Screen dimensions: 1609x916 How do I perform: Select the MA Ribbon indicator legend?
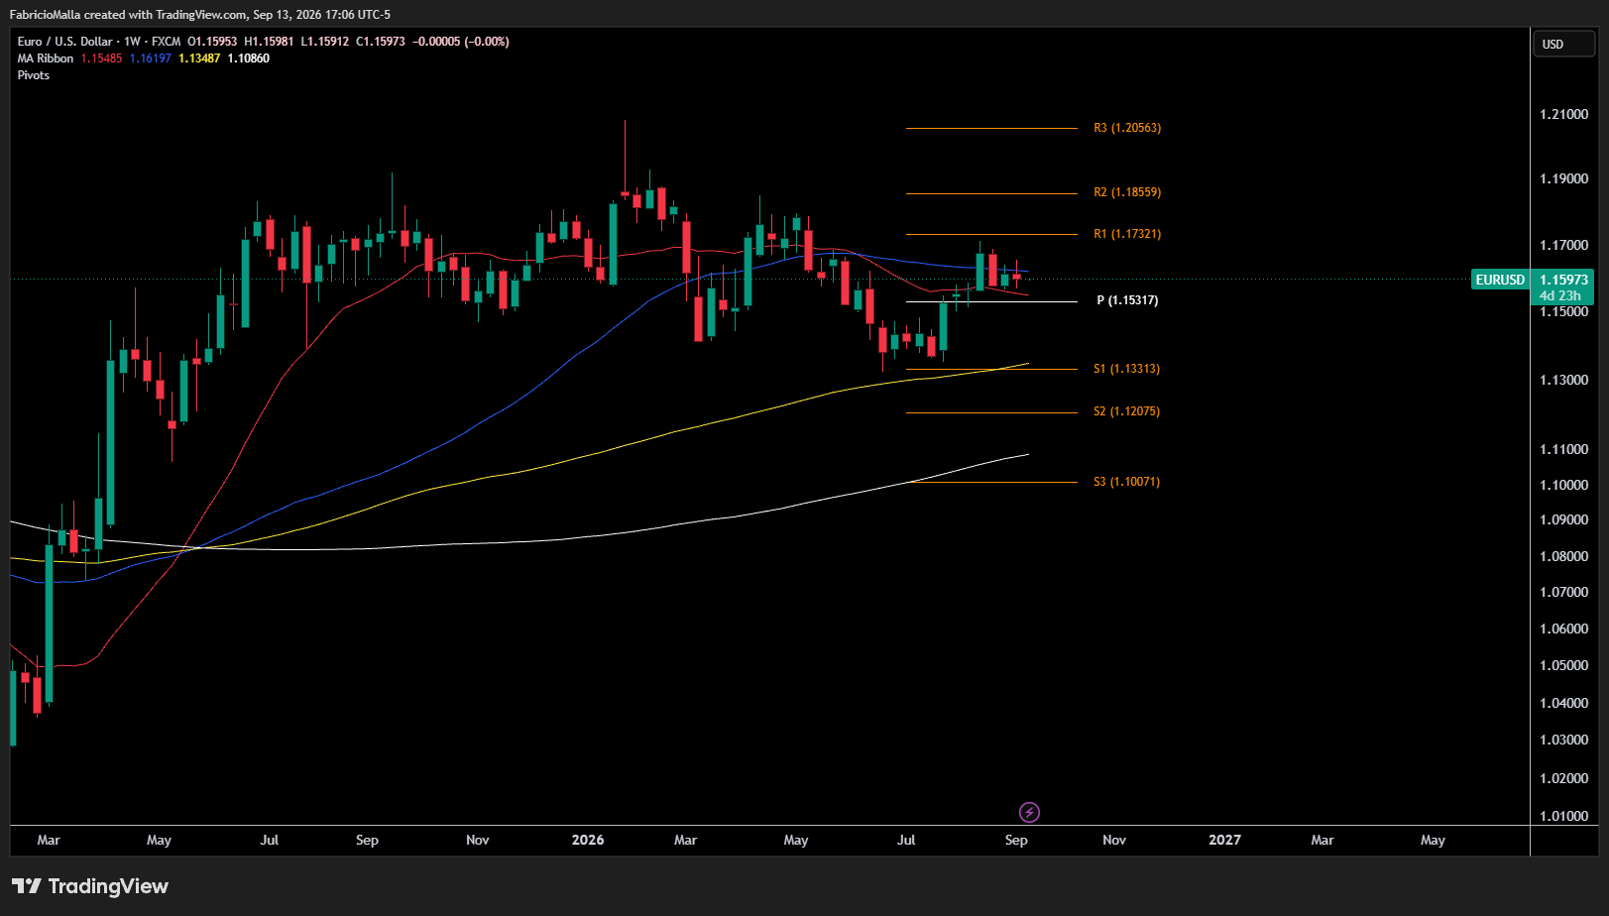click(46, 58)
